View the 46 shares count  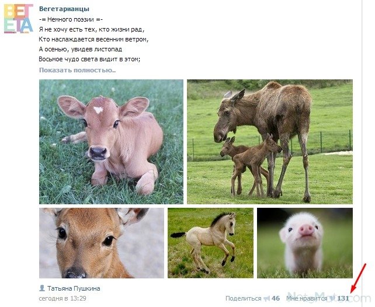tap(276, 298)
